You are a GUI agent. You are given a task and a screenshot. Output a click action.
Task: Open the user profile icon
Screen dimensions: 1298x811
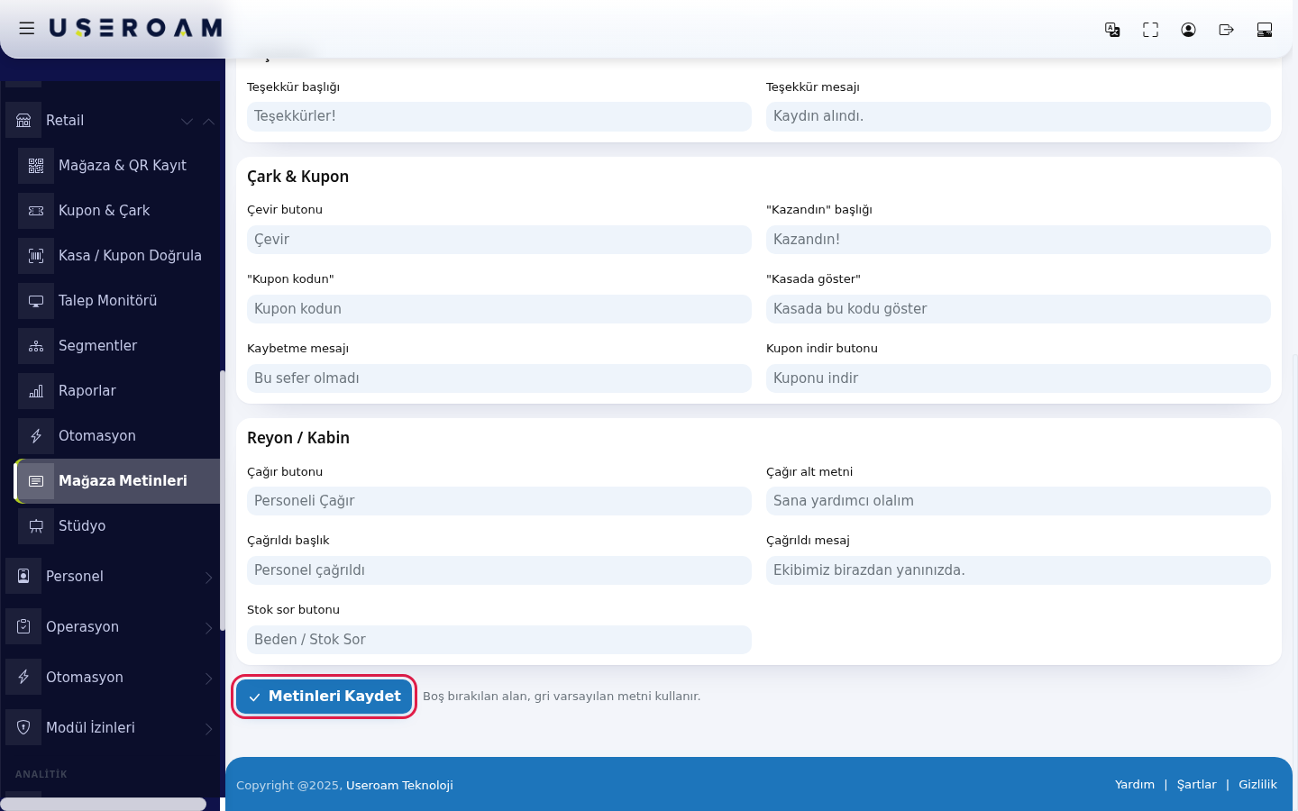[x=1188, y=30]
